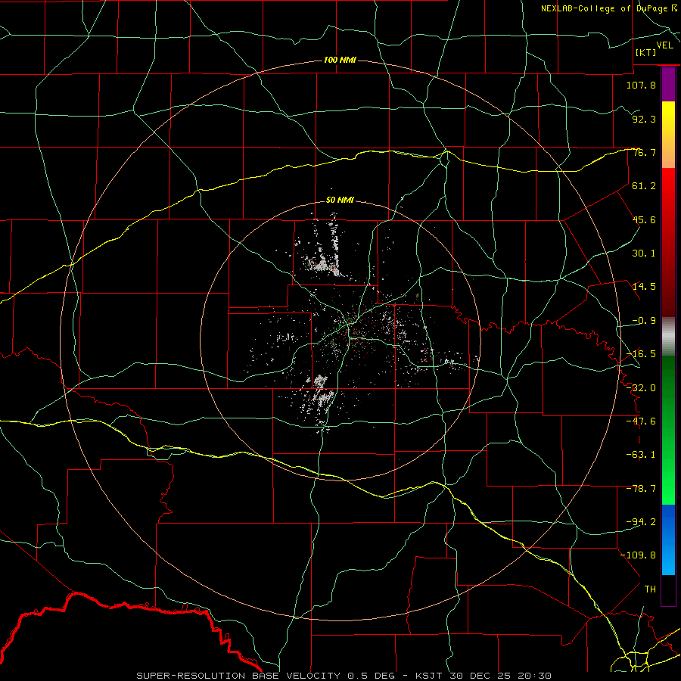Click the blue segment of velocity color bar
Screen dimensions: 681x681
tap(668, 540)
